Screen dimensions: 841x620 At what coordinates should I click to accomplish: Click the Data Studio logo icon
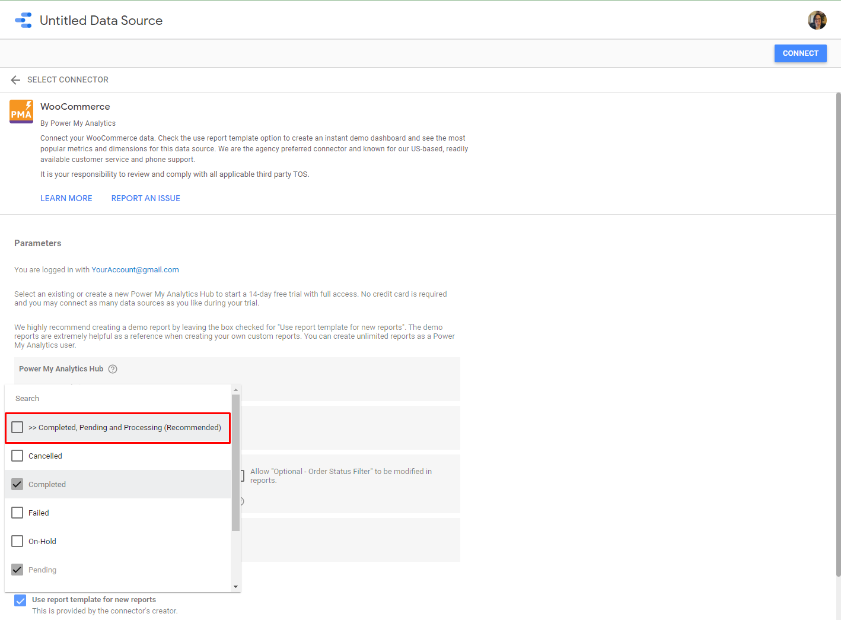(24, 20)
